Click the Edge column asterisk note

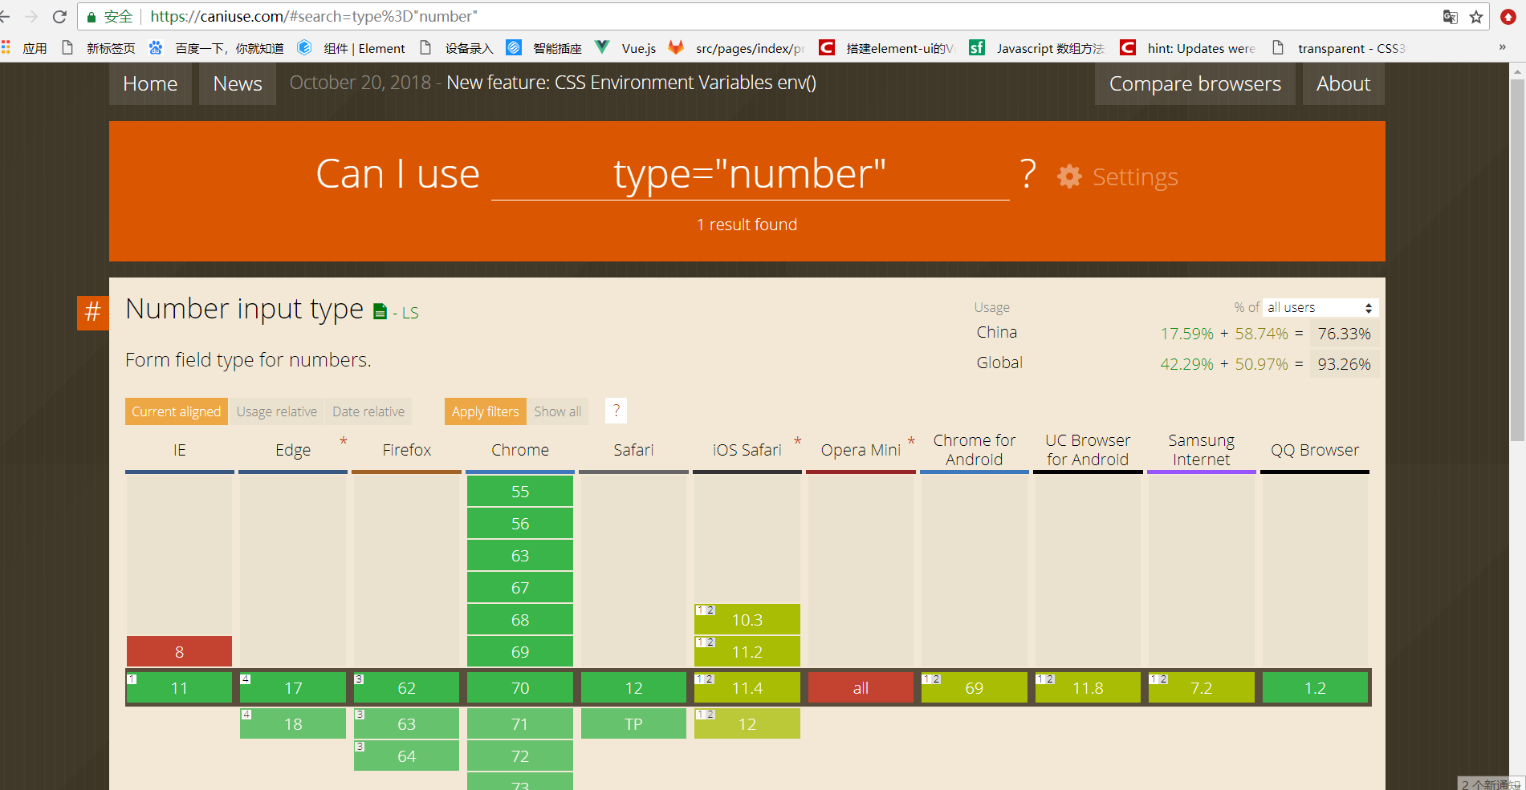[344, 441]
